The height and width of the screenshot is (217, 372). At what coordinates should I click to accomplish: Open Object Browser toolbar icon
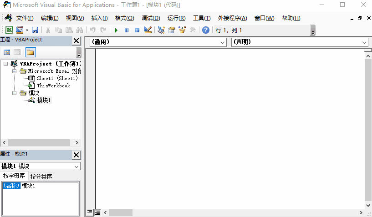click(x=182, y=30)
